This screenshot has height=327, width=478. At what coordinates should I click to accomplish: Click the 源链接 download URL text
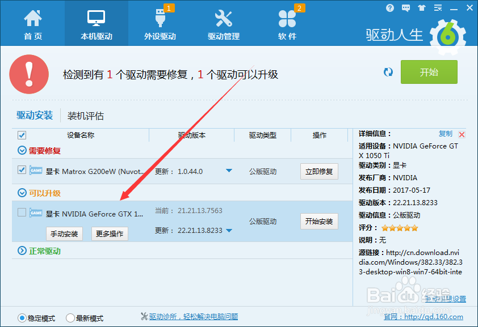410,262
